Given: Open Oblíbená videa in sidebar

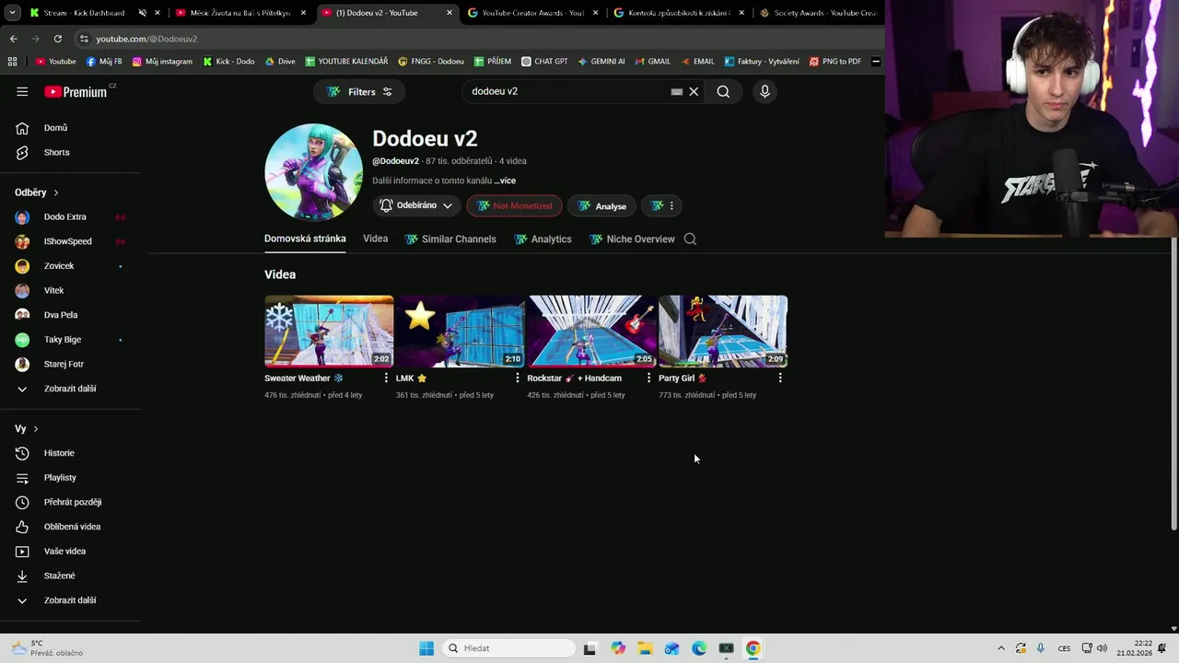Looking at the screenshot, I should (x=70, y=527).
